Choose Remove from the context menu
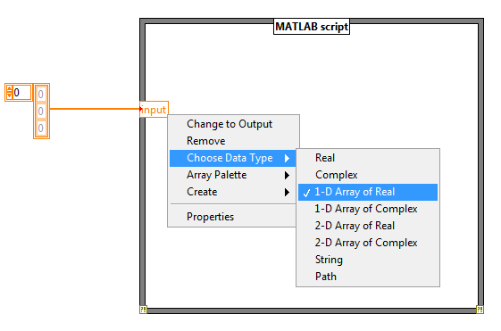The height and width of the screenshot is (331, 501). point(233,141)
